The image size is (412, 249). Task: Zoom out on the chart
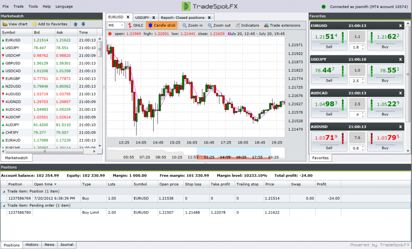[219, 25]
